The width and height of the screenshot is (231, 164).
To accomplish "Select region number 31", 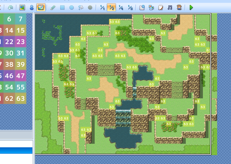I will pyautogui.click(x=21, y=53).
